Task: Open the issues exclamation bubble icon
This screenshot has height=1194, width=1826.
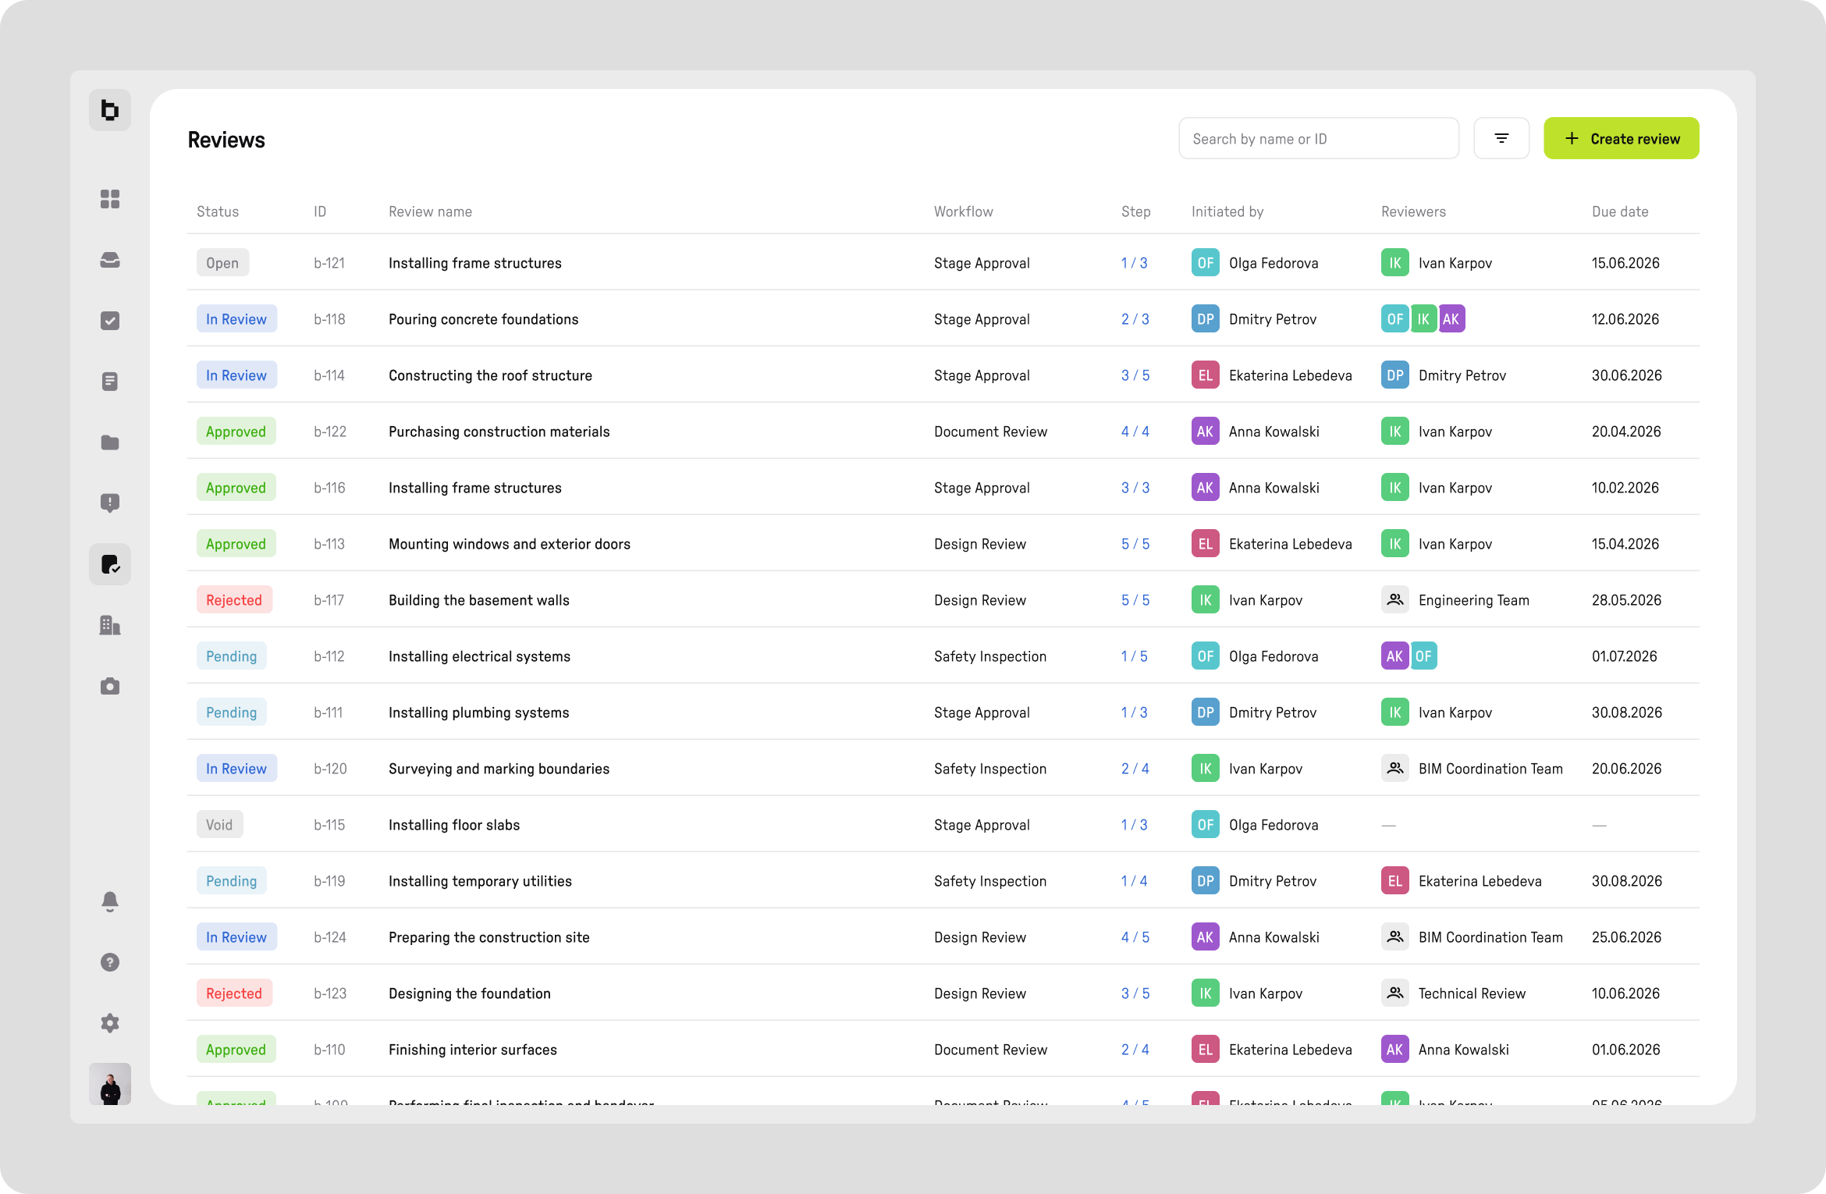Action: pyautogui.click(x=110, y=503)
